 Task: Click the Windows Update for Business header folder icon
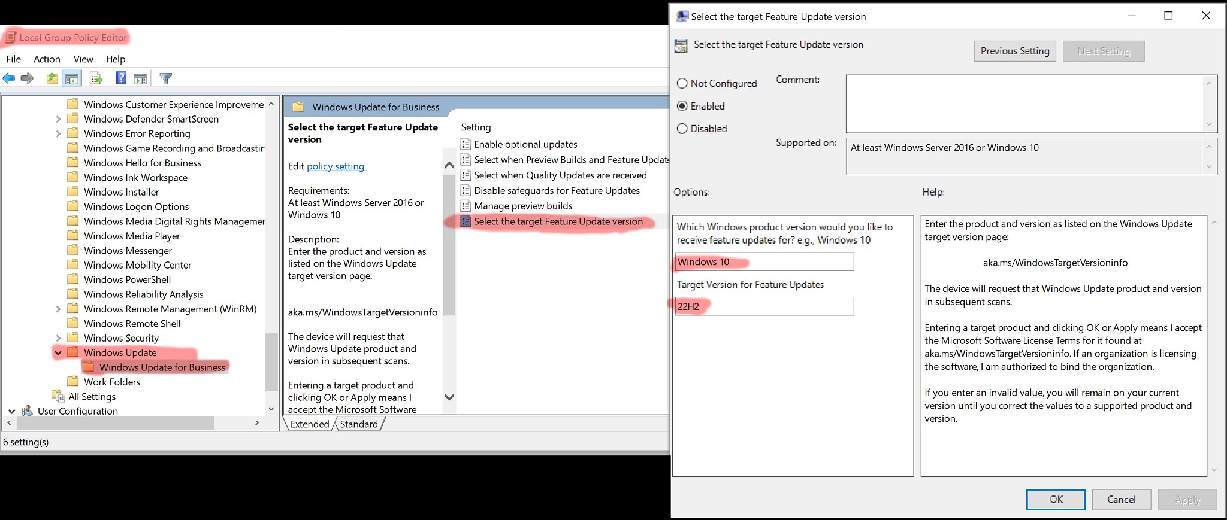tap(298, 107)
